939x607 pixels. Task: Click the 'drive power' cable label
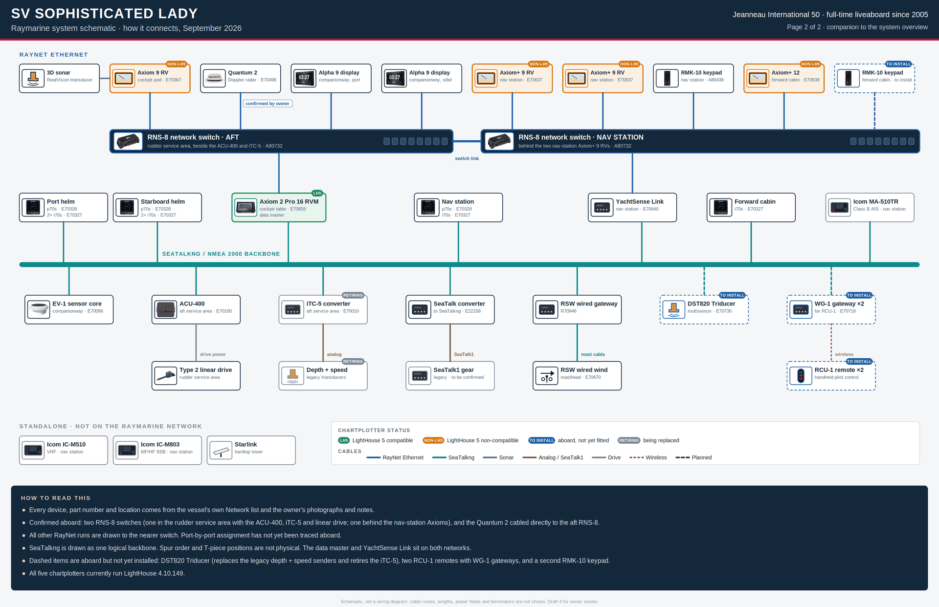(x=213, y=354)
